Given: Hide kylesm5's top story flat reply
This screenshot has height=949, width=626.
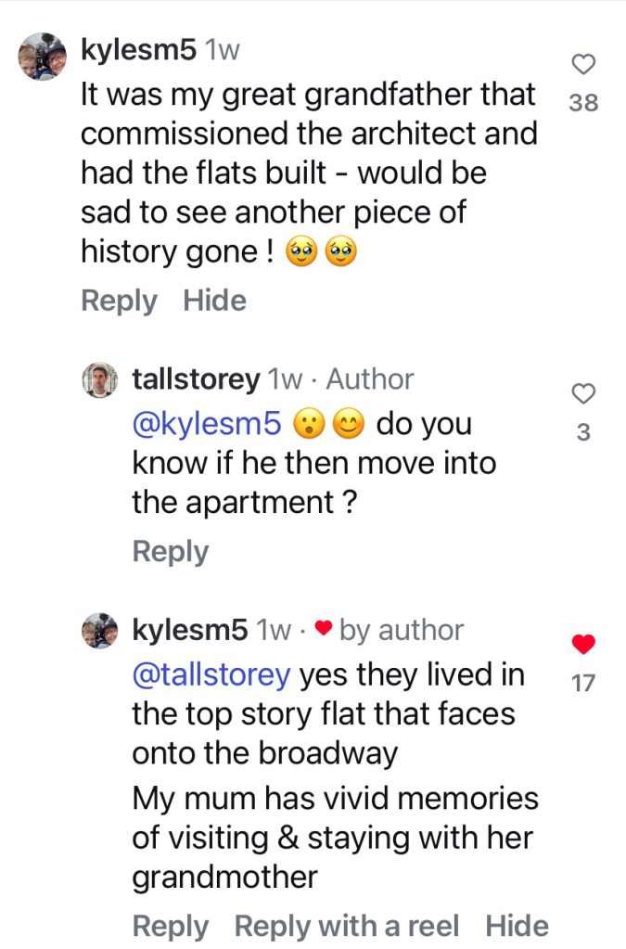Looking at the screenshot, I should pyautogui.click(x=517, y=925).
